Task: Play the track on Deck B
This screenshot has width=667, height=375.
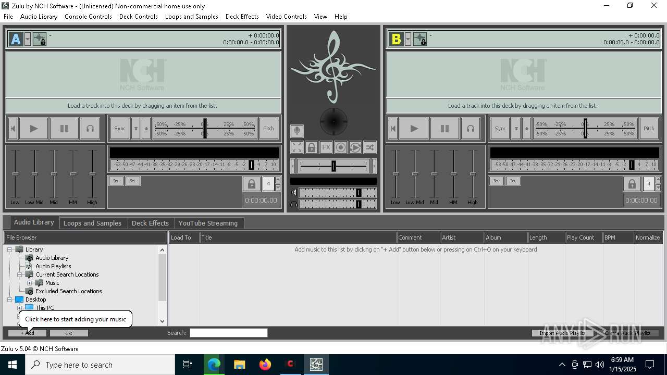Action: 414,129
